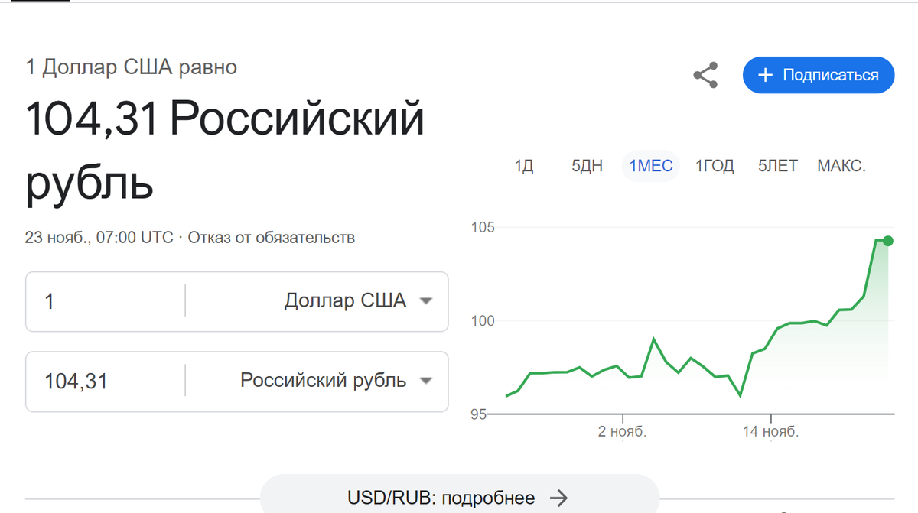Screen dimensions: 918x513
Task: Switch chart range to 1Д
Action: tap(524, 165)
